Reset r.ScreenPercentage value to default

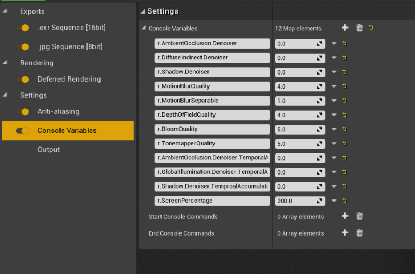(344, 201)
